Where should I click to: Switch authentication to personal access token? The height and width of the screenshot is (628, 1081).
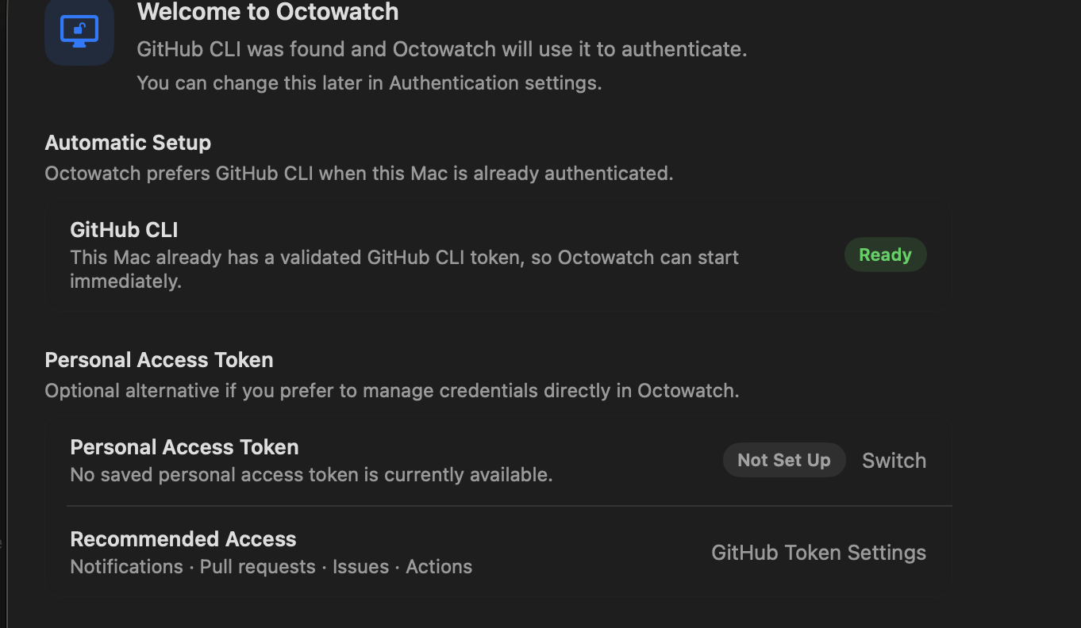894,460
